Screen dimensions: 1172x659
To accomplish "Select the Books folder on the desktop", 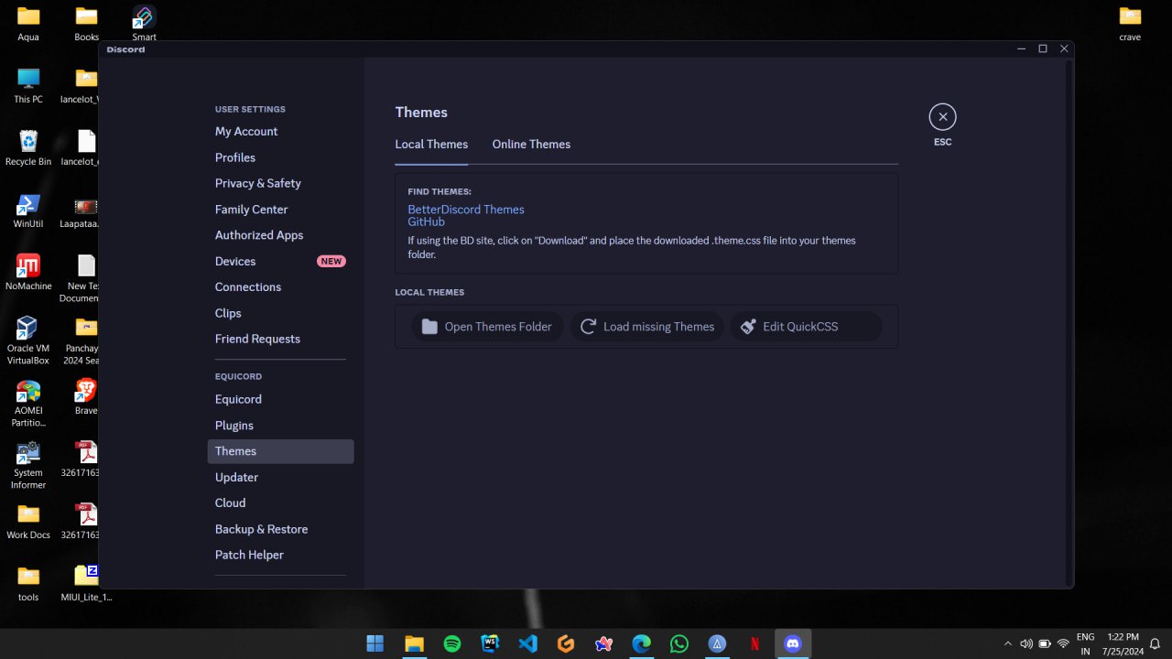I will [x=87, y=24].
